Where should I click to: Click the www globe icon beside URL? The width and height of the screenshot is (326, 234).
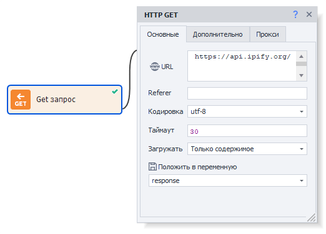[155, 67]
